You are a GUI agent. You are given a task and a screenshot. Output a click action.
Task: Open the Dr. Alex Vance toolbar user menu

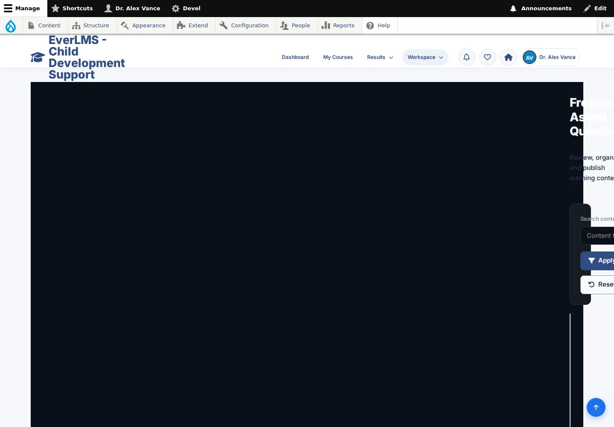click(x=133, y=9)
